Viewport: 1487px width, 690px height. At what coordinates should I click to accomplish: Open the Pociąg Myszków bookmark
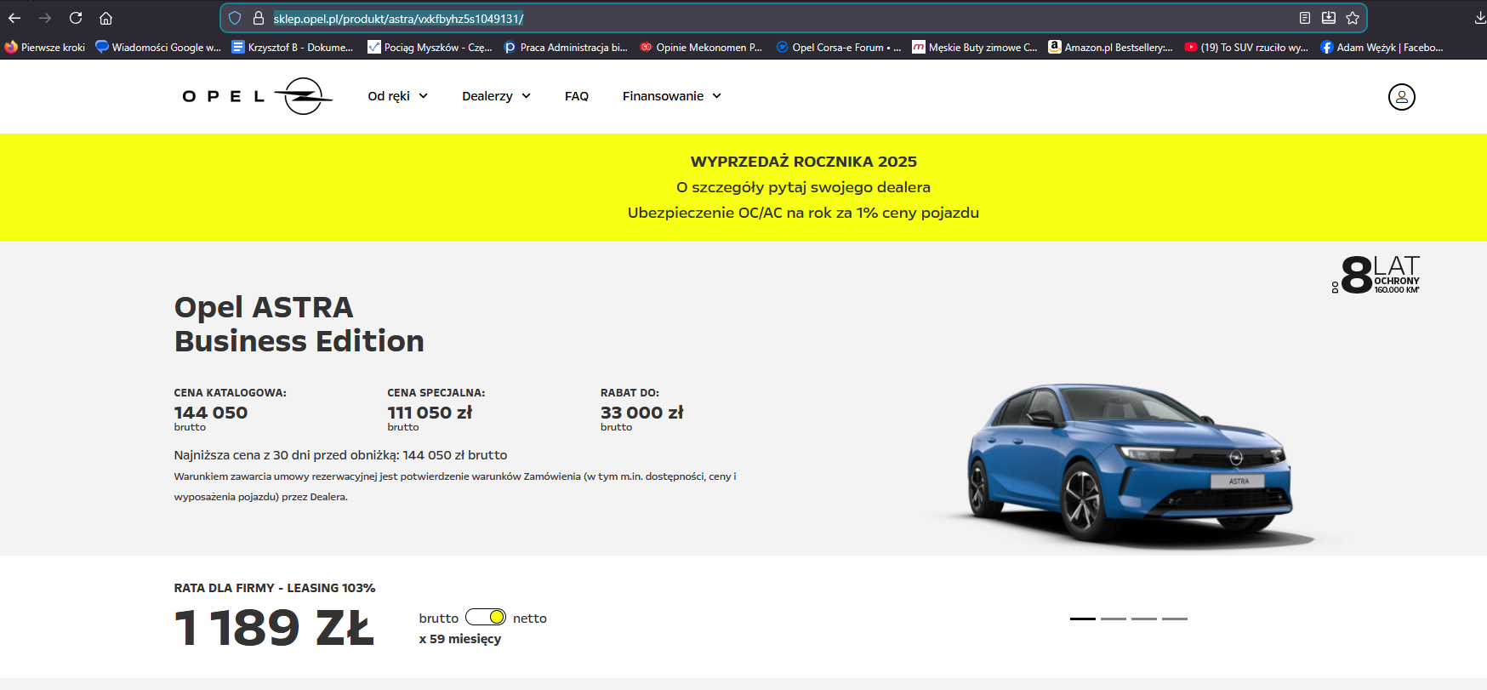point(430,48)
